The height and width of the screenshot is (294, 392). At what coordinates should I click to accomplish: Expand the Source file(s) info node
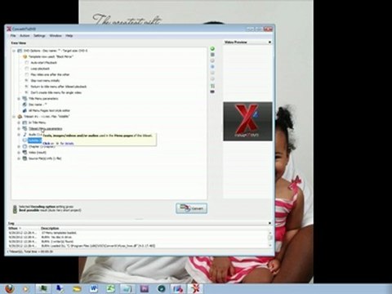tap(19, 158)
